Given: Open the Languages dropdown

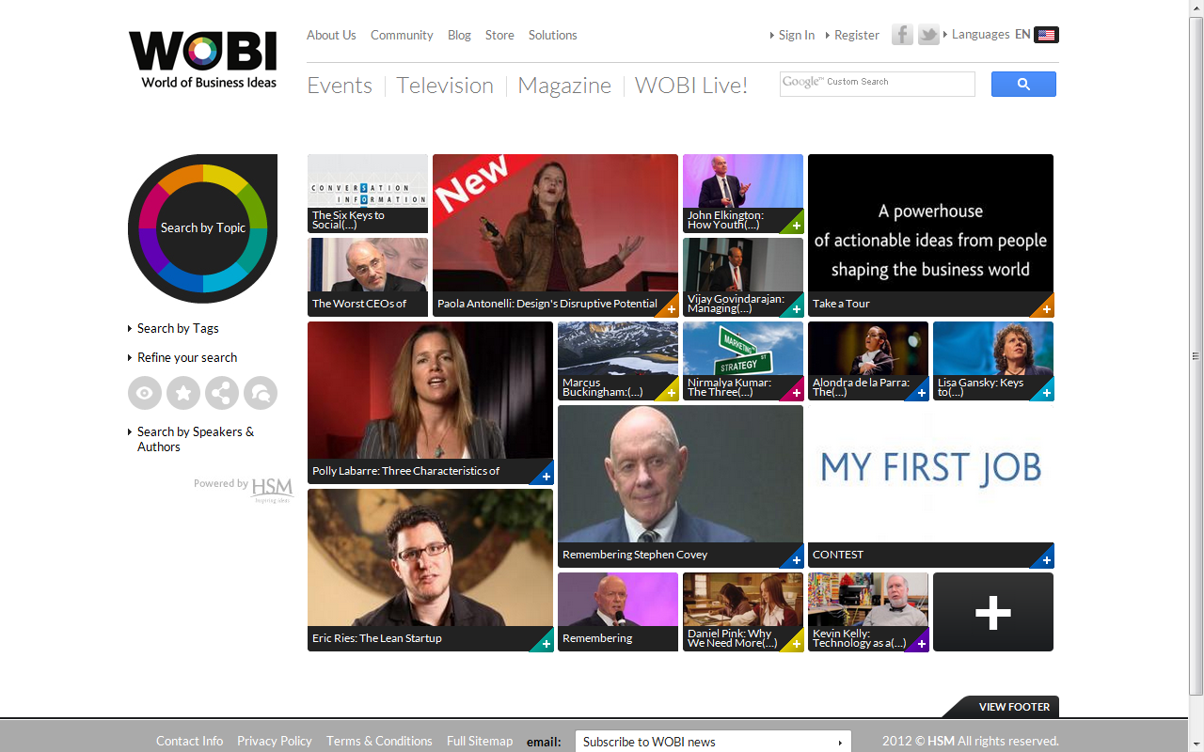Looking at the screenshot, I should (x=980, y=35).
